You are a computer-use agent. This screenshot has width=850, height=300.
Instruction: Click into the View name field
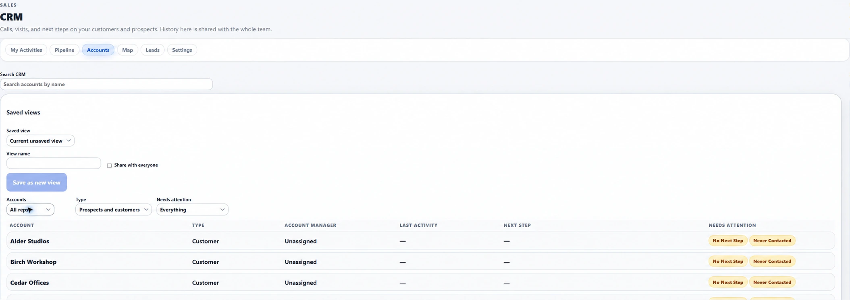coord(54,163)
